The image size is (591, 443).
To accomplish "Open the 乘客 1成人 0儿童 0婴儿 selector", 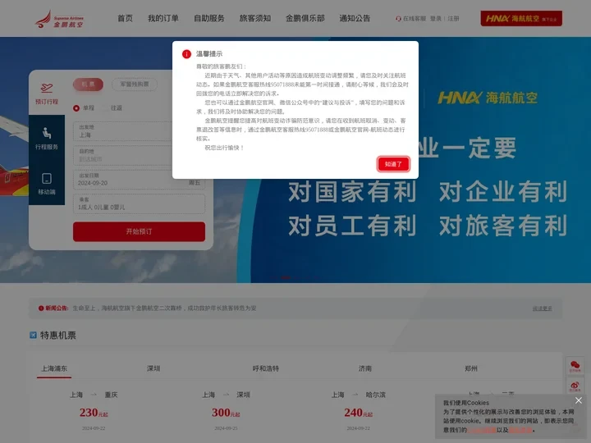I will [x=139, y=203].
